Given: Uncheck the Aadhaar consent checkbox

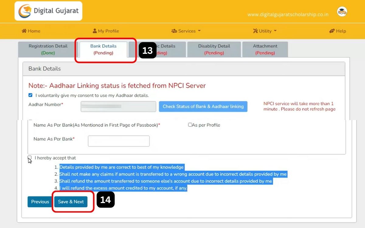Looking at the screenshot, I should coord(30,95).
